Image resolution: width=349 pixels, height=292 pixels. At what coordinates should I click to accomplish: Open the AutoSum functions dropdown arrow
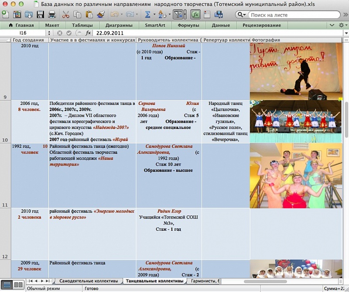pos(154,14)
